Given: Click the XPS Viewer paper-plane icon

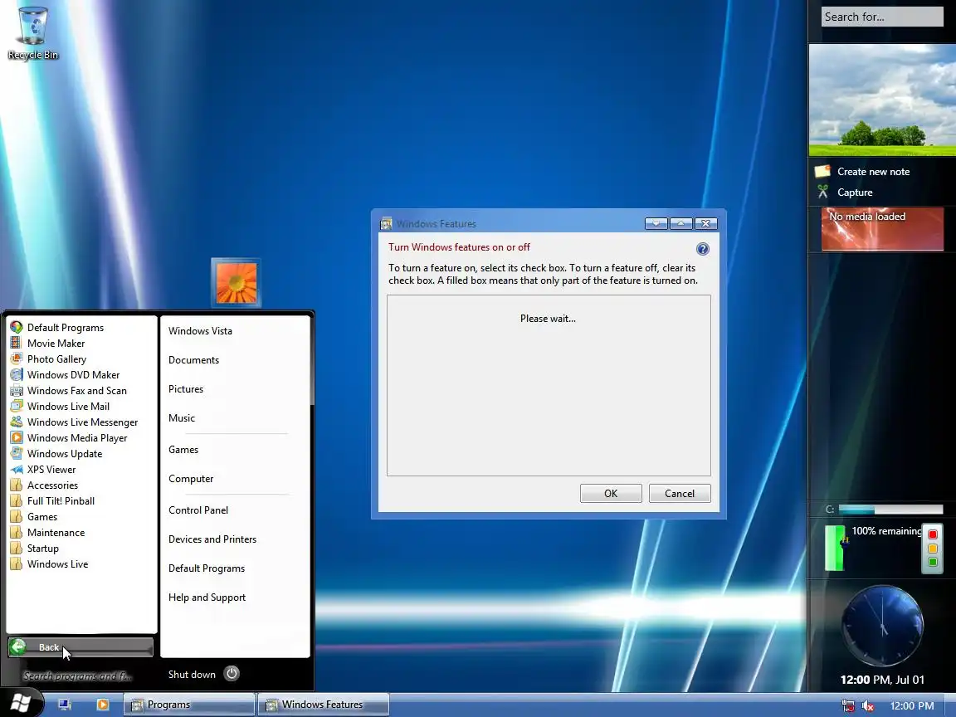Looking at the screenshot, I should (x=17, y=470).
